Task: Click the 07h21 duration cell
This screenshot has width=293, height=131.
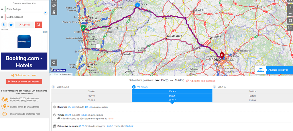Action: 253,96
